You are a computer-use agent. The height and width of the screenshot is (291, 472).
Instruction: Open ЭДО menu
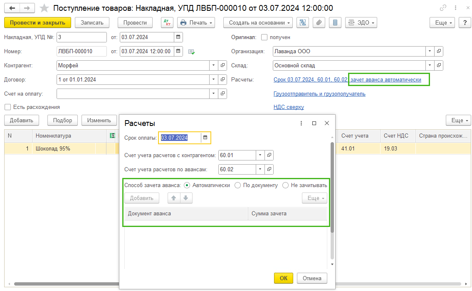coord(361,22)
